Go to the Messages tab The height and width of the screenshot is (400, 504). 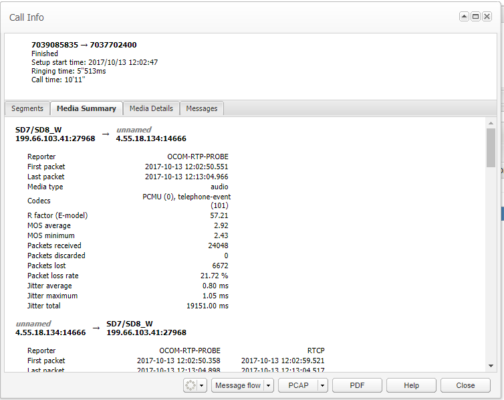tap(201, 108)
